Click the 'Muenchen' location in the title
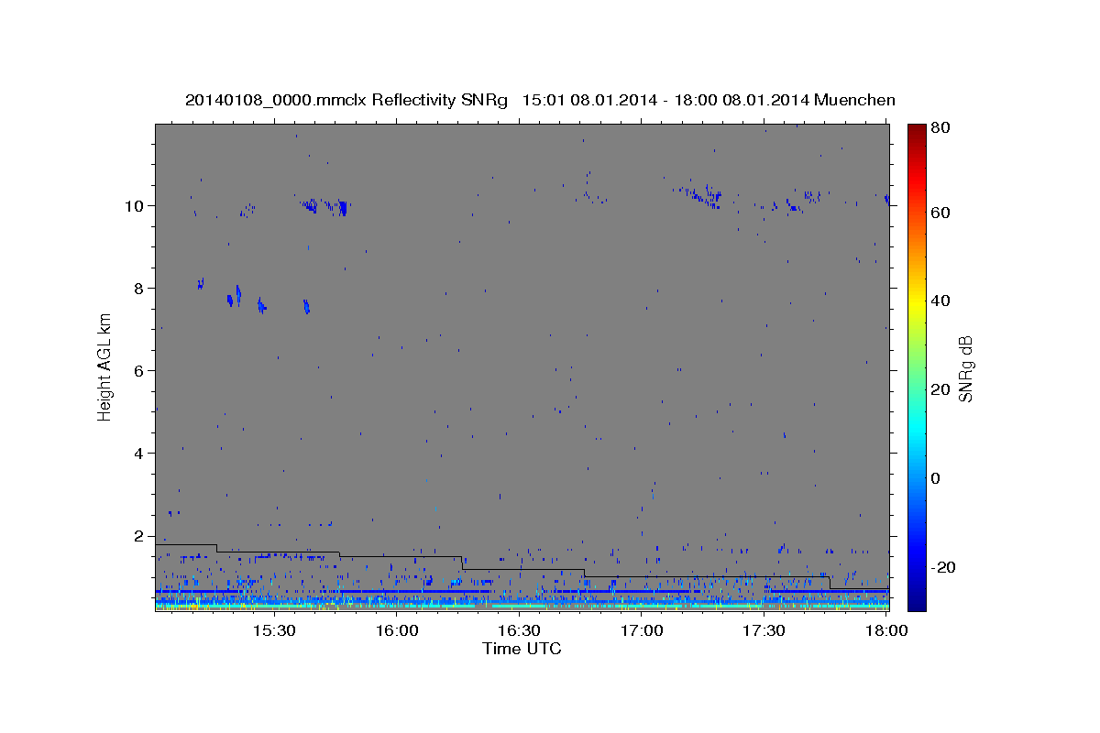 pyautogui.click(x=854, y=100)
